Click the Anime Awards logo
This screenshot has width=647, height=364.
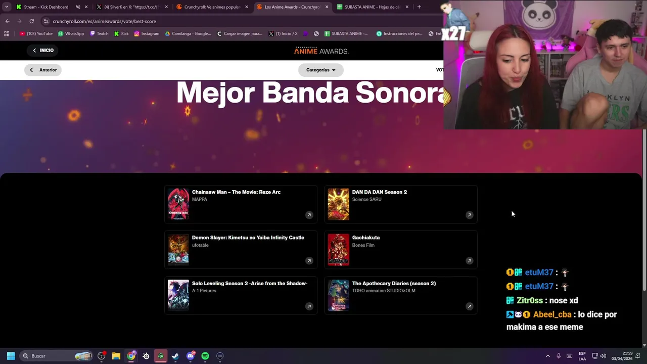click(321, 51)
